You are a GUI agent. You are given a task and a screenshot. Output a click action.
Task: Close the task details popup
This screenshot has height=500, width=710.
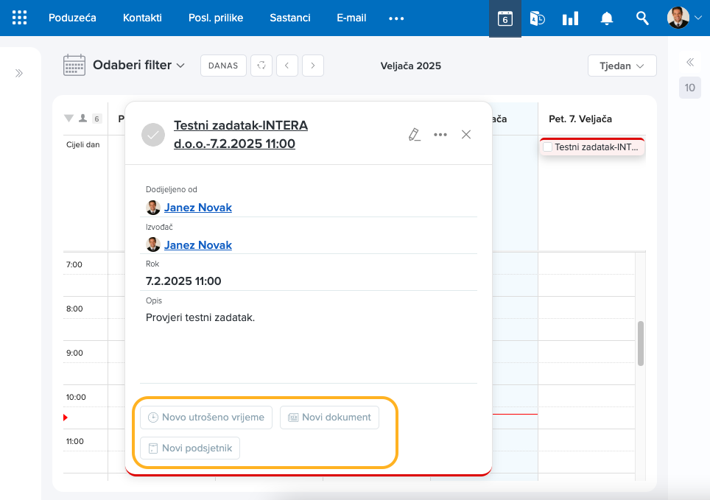[x=466, y=134]
